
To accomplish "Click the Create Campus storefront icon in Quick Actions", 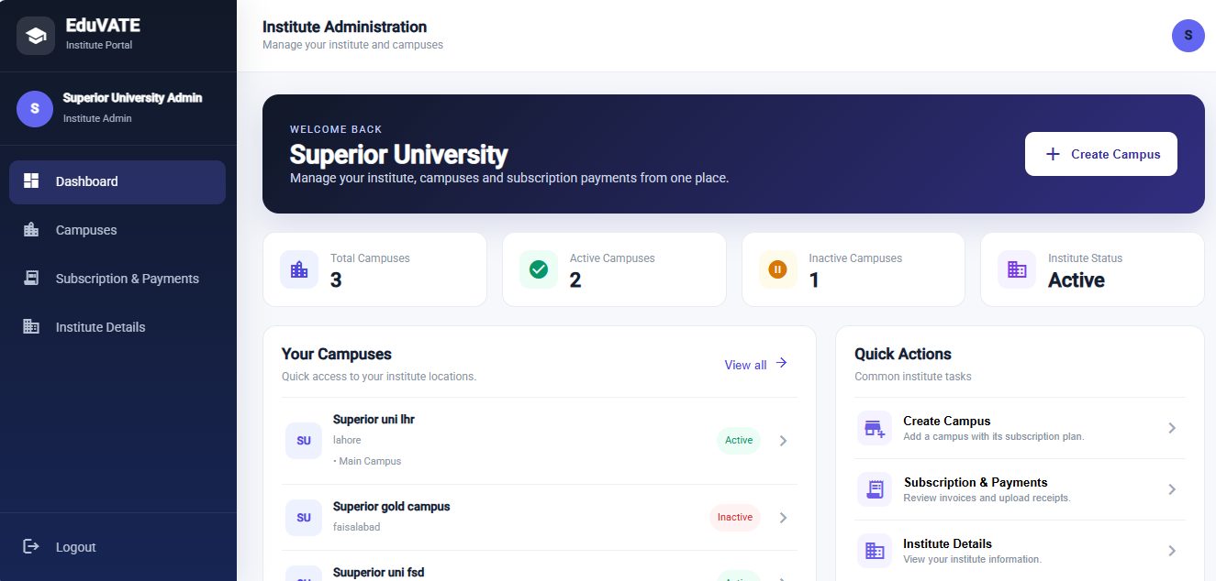I will tap(875, 428).
